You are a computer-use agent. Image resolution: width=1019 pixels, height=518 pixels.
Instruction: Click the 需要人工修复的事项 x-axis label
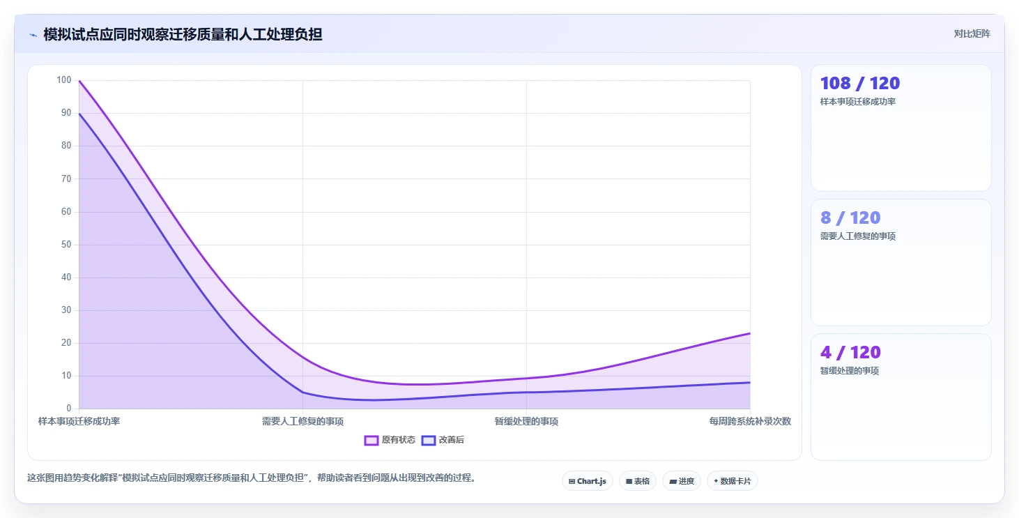(302, 422)
